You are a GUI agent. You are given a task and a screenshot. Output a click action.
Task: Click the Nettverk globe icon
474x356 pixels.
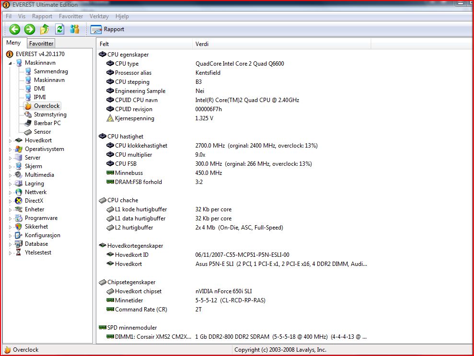(x=19, y=192)
